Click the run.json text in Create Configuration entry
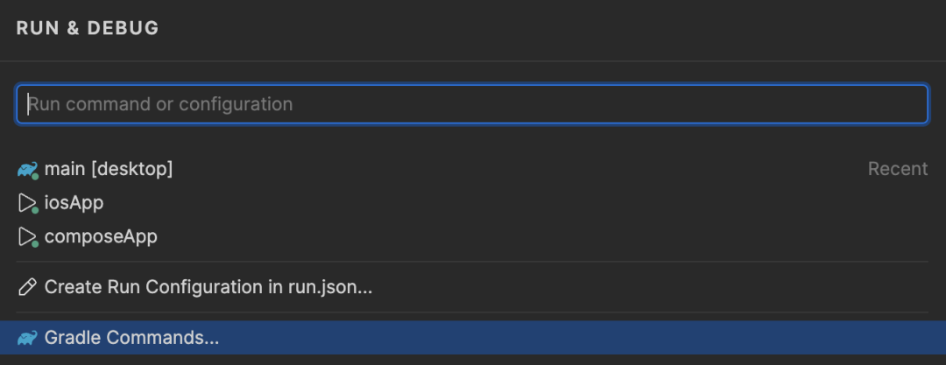The height and width of the screenshot is (365, 946). [x=330, y=287]
